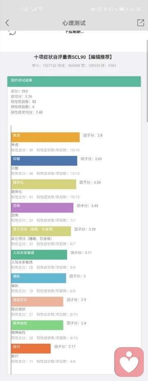
Task: Tap the 躯体化 yellow-green bar
Action: point(44,184)
